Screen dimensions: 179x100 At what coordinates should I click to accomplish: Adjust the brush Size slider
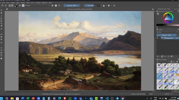(x=92, y=6)
